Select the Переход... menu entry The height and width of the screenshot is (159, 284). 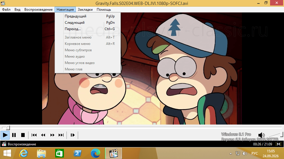click(x=88, y=29)
